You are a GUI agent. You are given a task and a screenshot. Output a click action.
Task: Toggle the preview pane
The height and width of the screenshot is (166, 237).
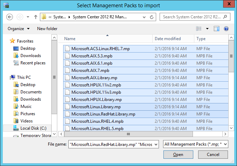217,29
